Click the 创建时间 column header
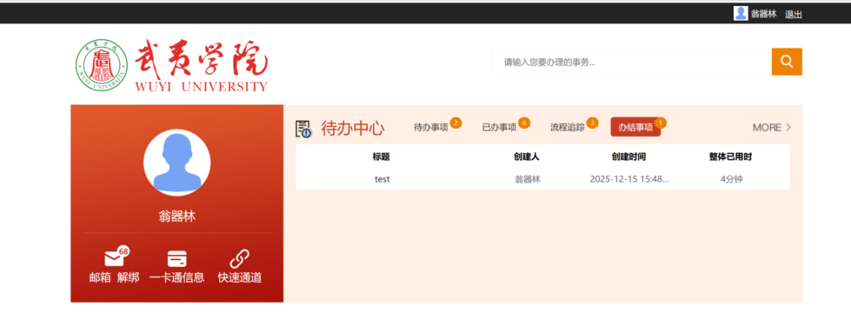 coord(629,157)
